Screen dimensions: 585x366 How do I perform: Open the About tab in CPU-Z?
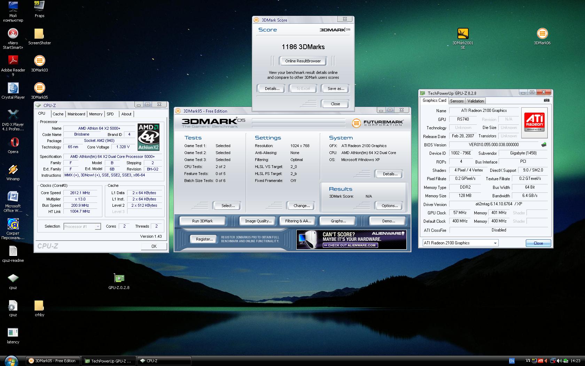point(126,114)
